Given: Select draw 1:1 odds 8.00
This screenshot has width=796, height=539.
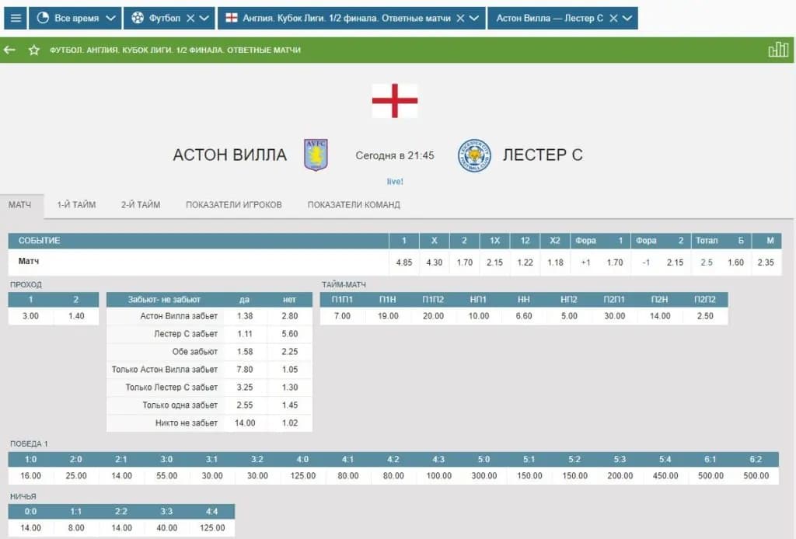Looking at the screenshot, I should (76, 528).
